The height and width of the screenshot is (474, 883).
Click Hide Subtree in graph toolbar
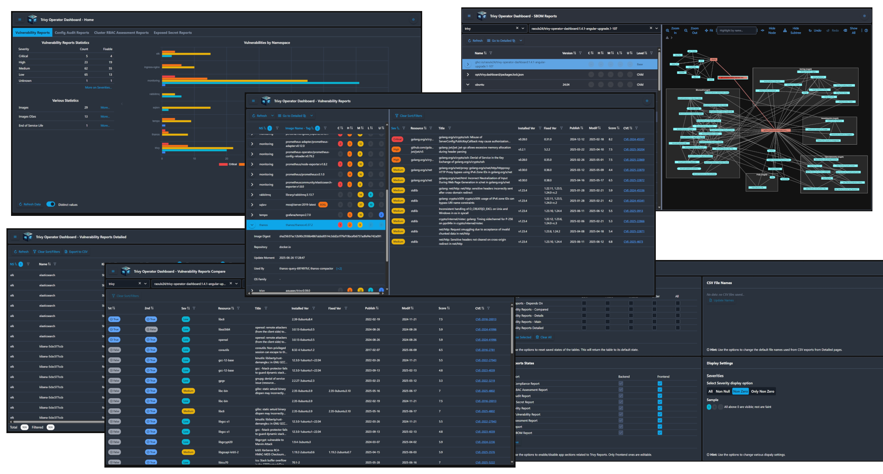pos(792,31)
